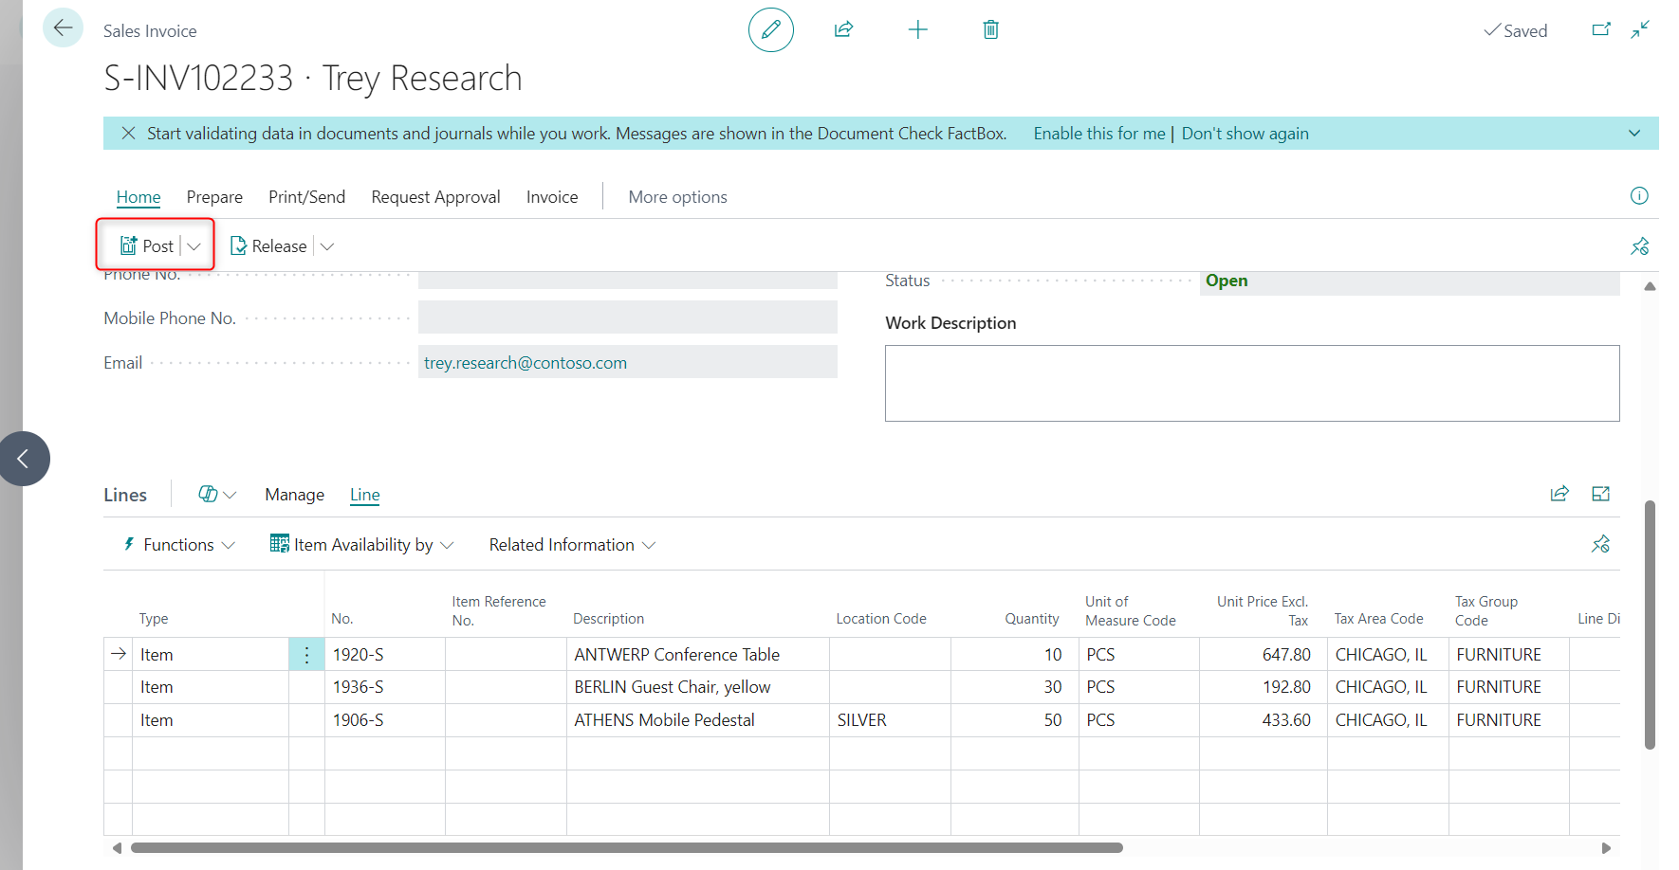
Task: Click the Saved status indicator
Action: pyautogui.click(x=1516, y=30)
